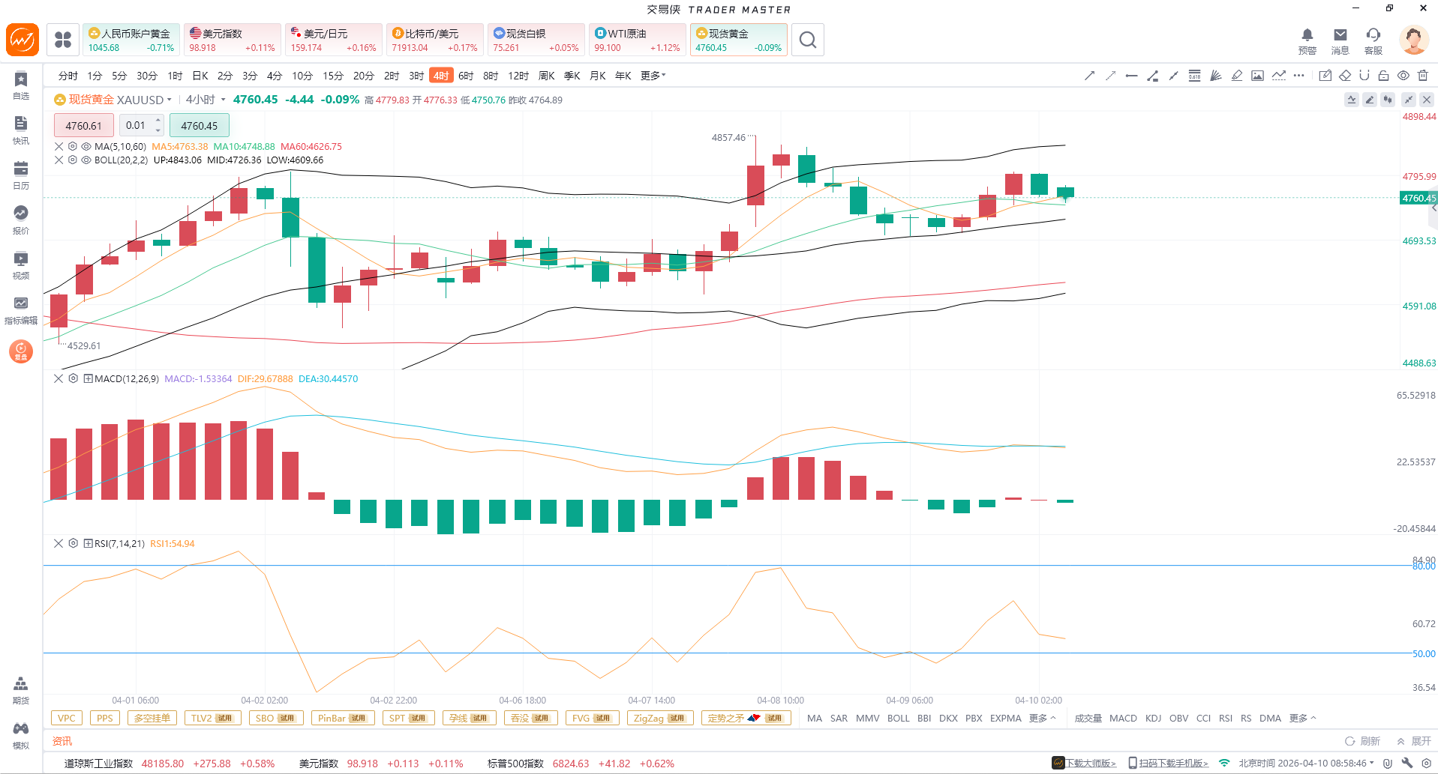Image resolution: width=1438 pixels, height=774 pixels.
Task: Refresh the news feed (刷新)
Action: tap(1362, 741)
